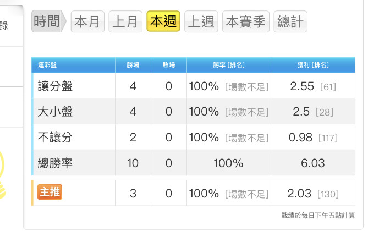Click 10 wins in 總勝率 row
368x231 pixels.
tap(133, 163)
